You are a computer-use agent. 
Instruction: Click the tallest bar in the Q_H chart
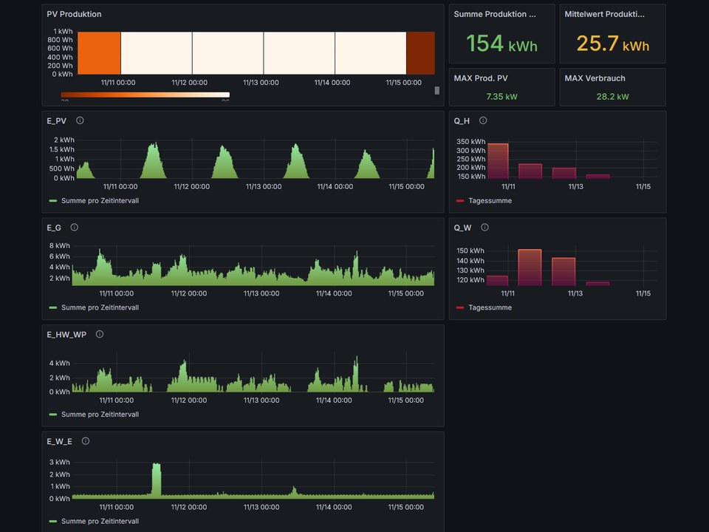(498, 161)
